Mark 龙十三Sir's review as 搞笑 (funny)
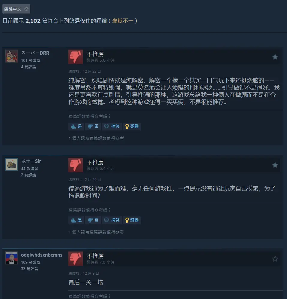The image size is (287, 299). (112, 220)
